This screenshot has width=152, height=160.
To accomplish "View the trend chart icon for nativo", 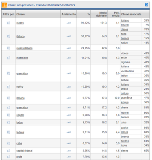I will [x=69, y=87].
